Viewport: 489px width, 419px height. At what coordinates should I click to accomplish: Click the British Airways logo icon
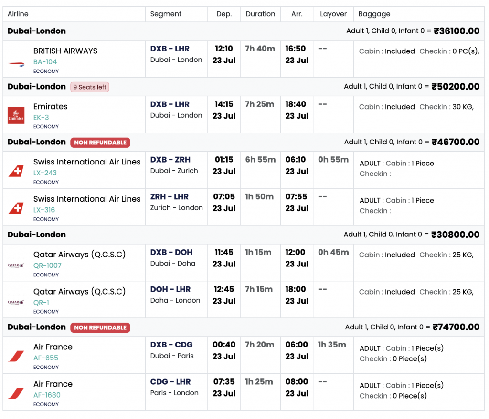pyautogui.click(x=16, y=64)
